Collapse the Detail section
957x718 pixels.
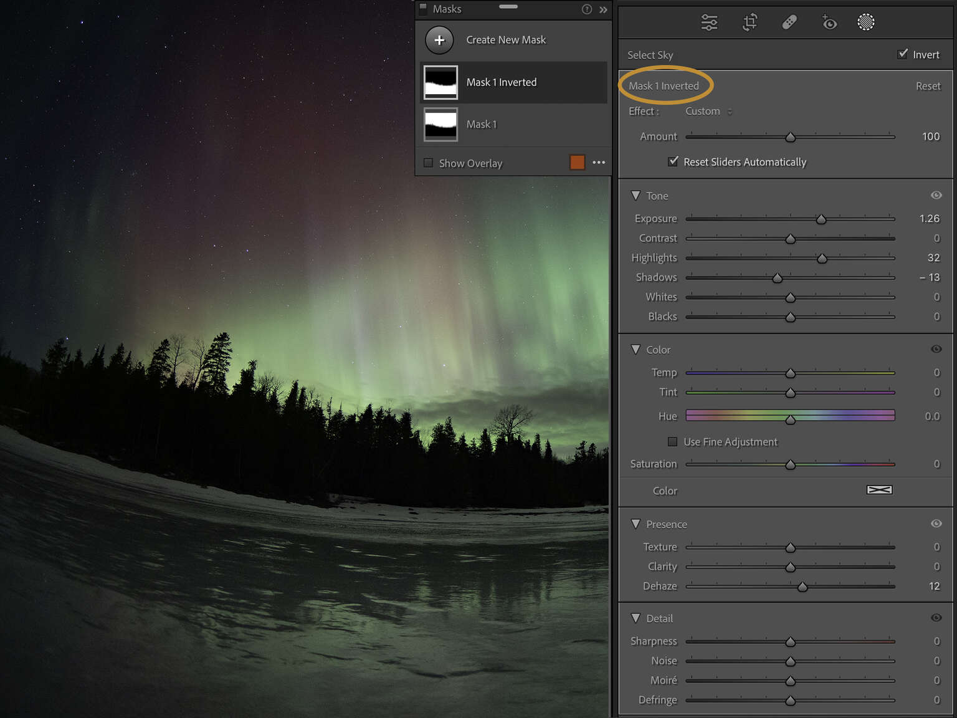point(636,618)
